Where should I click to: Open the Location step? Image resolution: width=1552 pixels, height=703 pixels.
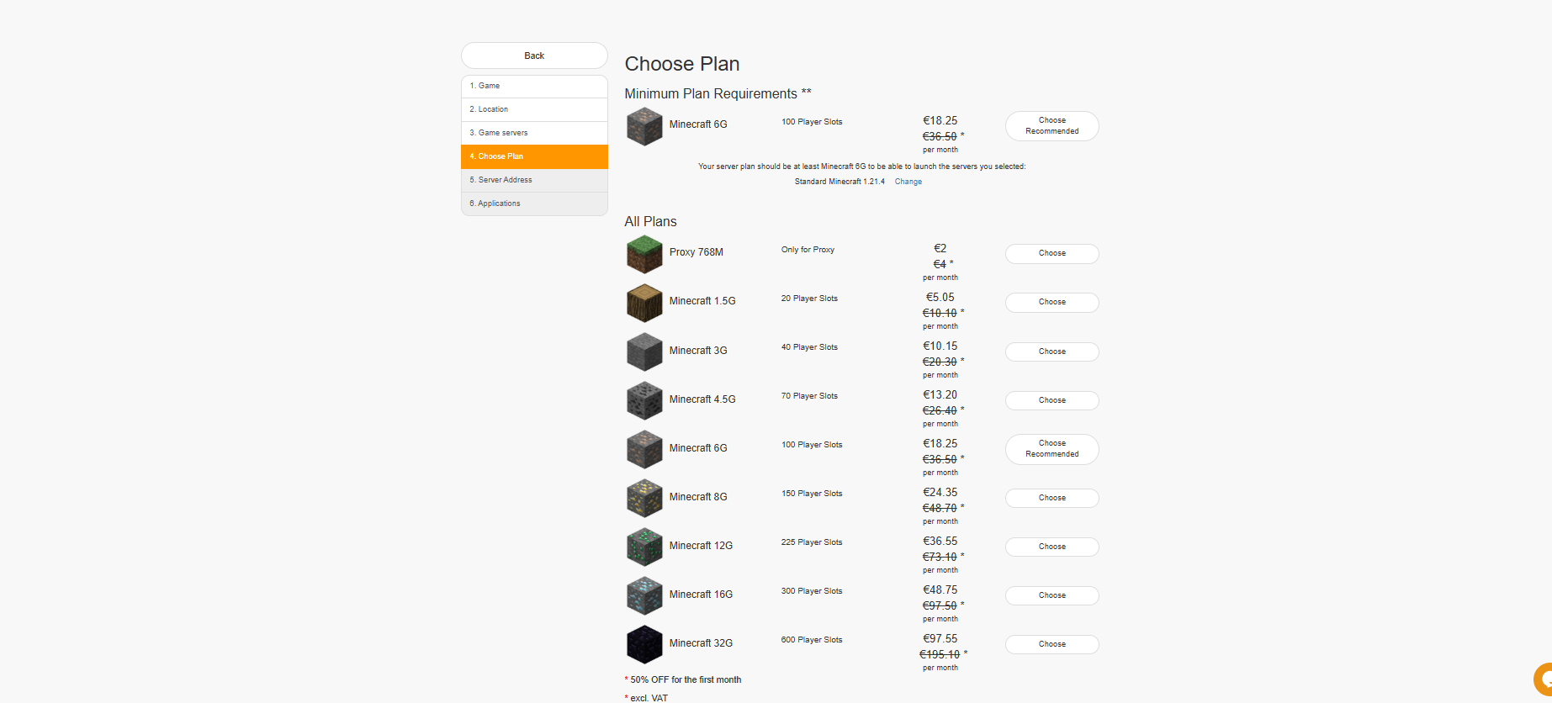point(534,109)
